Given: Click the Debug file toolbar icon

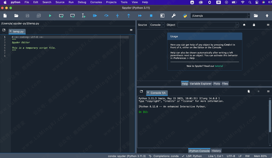Looking at the screenshot, I should click(95, 16).
